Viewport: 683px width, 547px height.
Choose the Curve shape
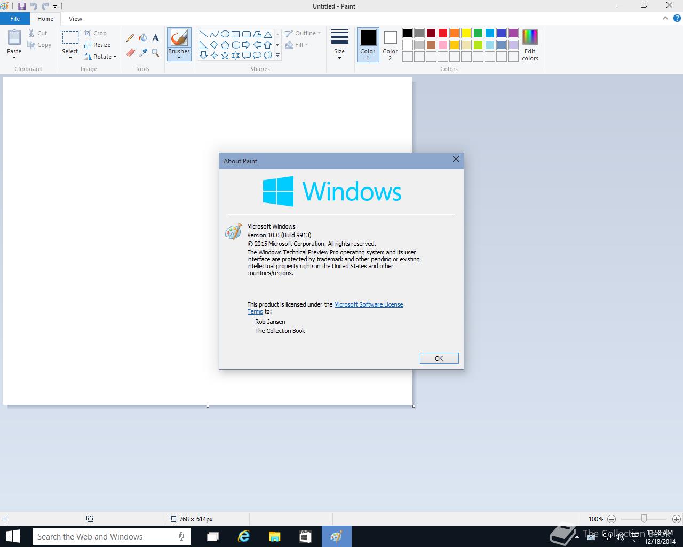[214, 34]
